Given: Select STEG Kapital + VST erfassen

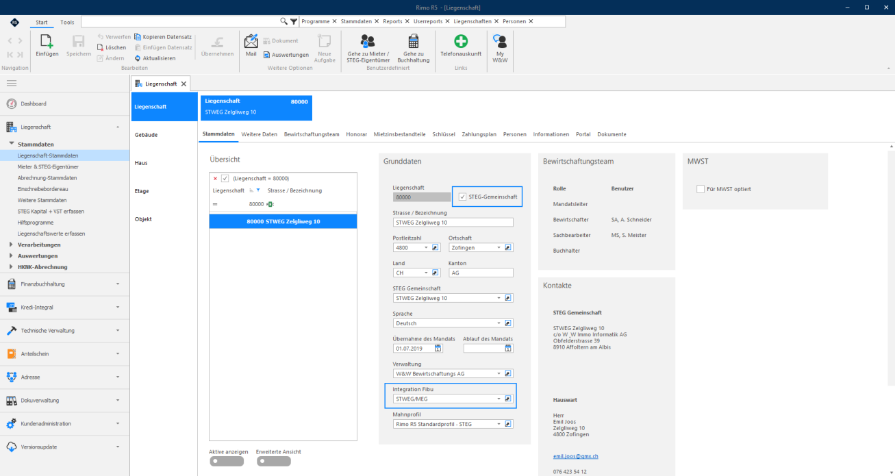Looking at the screenshot, I should tap(51, 212).
